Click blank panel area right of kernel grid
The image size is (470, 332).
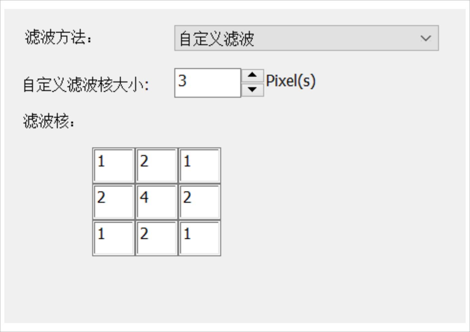tap(337, 202)
